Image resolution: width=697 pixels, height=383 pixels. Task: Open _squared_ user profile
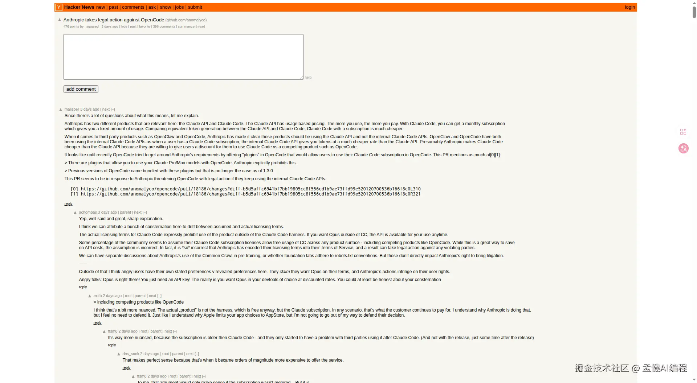(92, 26)
